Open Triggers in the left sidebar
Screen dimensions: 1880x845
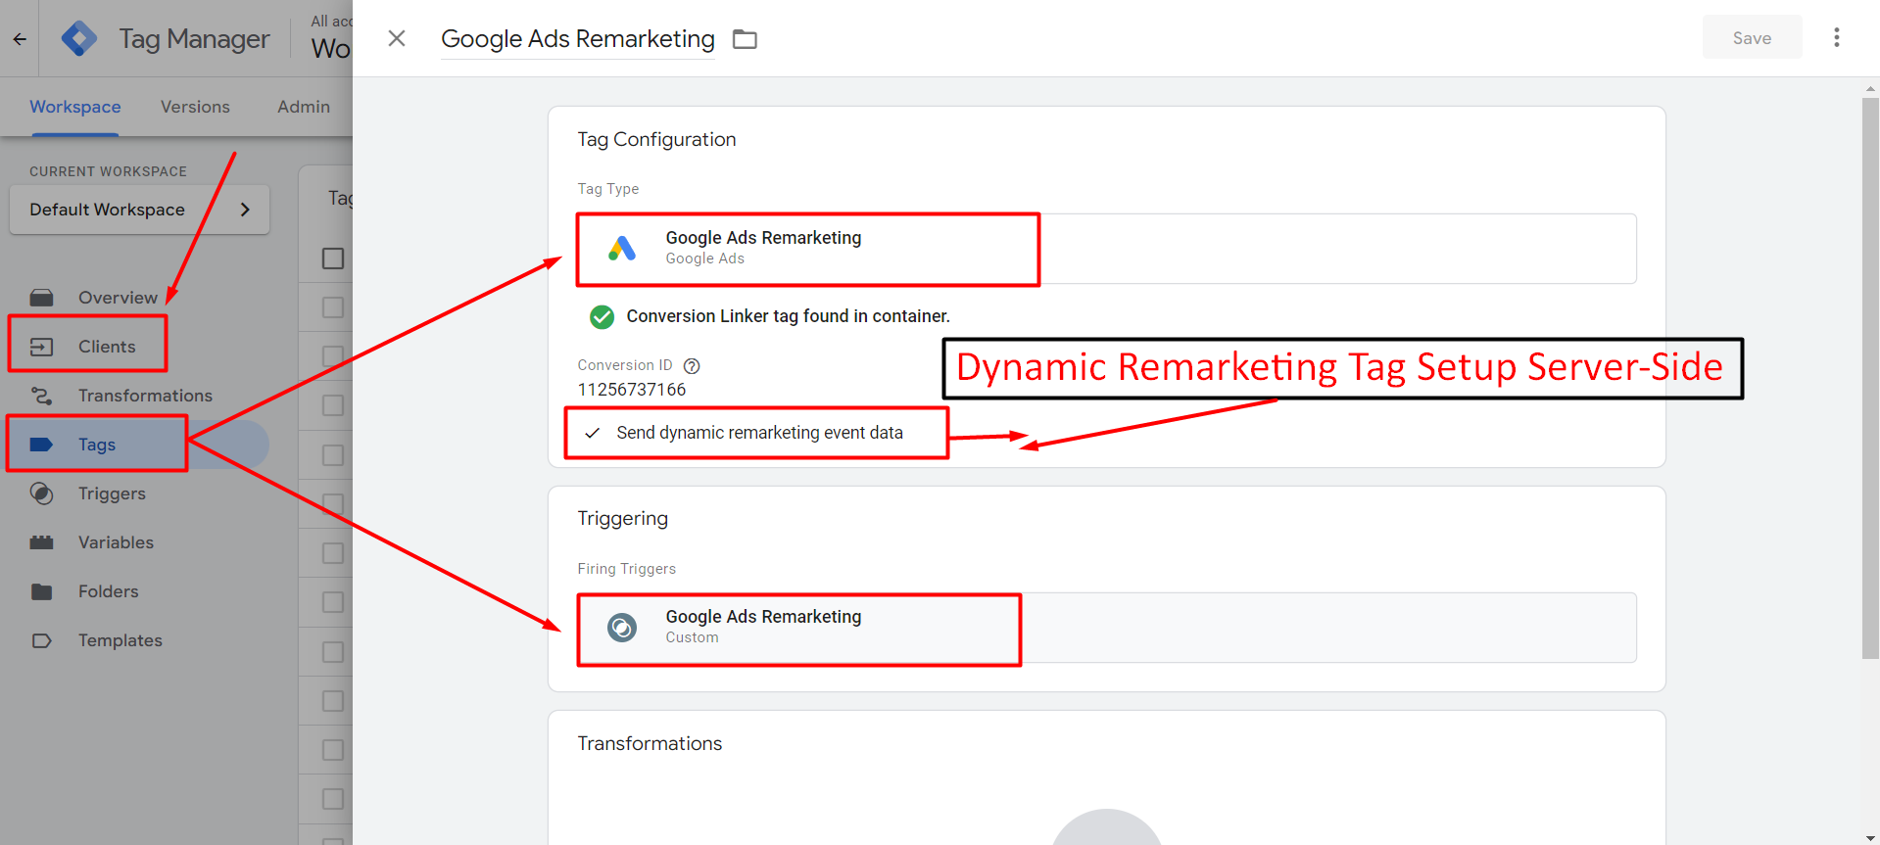click(x=112, y=493)
